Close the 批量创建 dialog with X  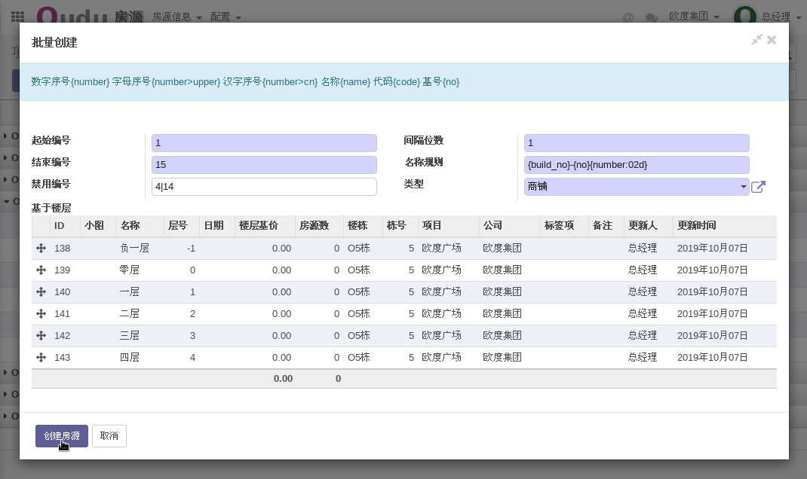[x=772, y=40]
